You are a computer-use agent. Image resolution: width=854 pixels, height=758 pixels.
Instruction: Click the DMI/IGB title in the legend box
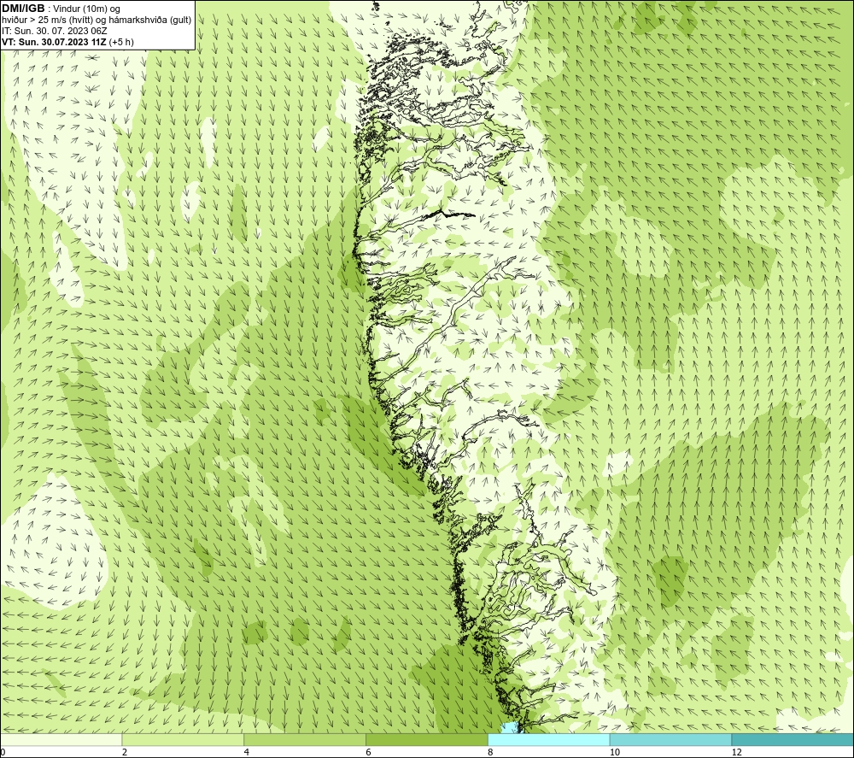coord(23,9)
